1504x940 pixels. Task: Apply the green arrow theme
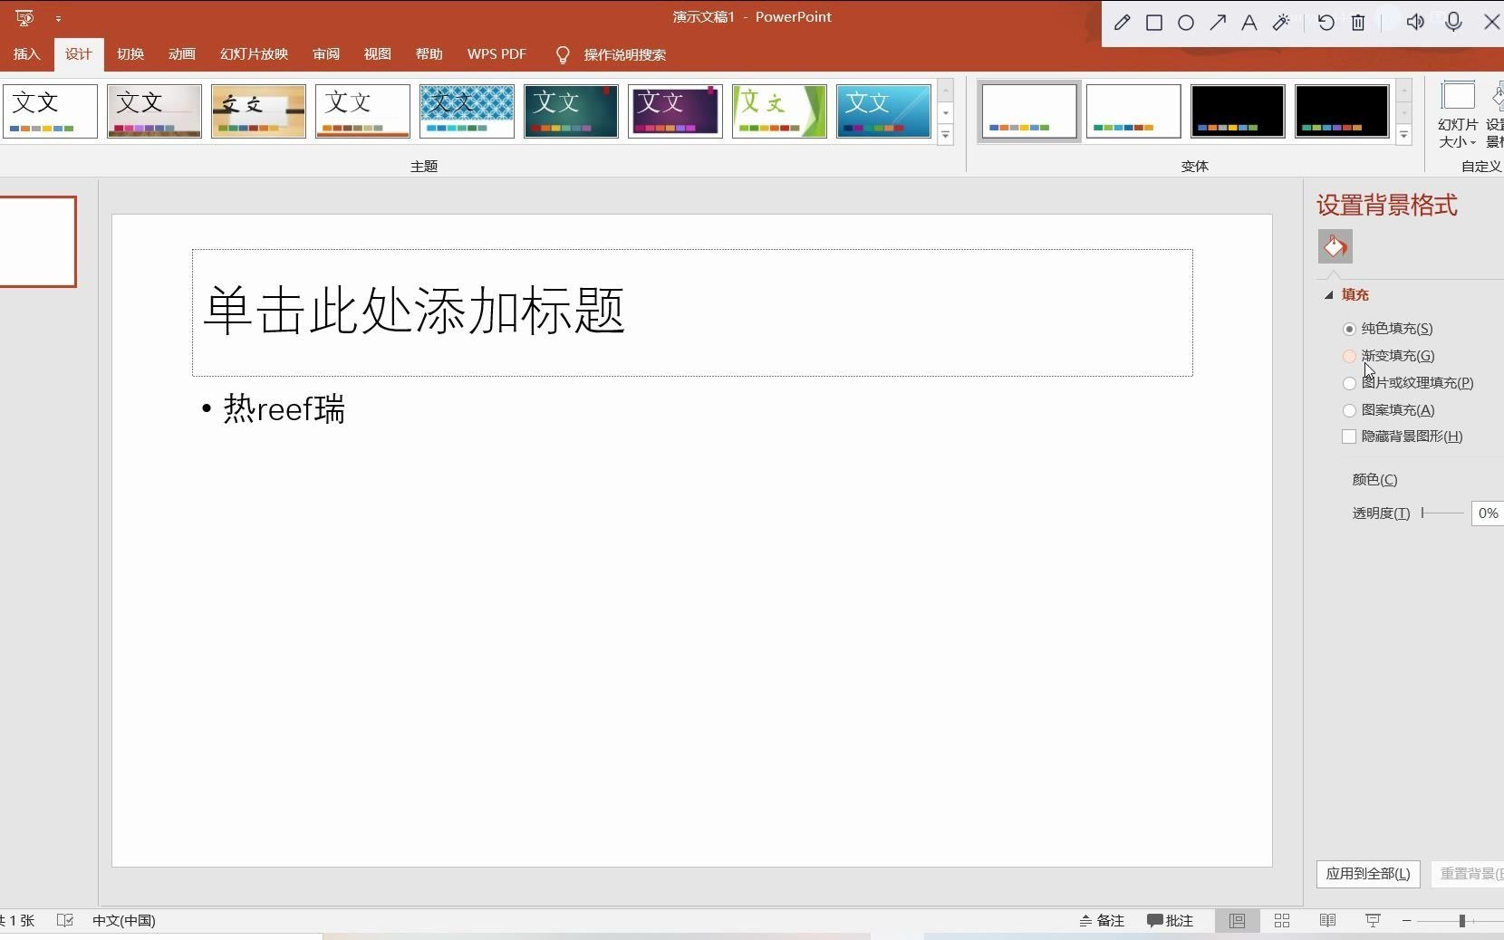click(779, 111)
